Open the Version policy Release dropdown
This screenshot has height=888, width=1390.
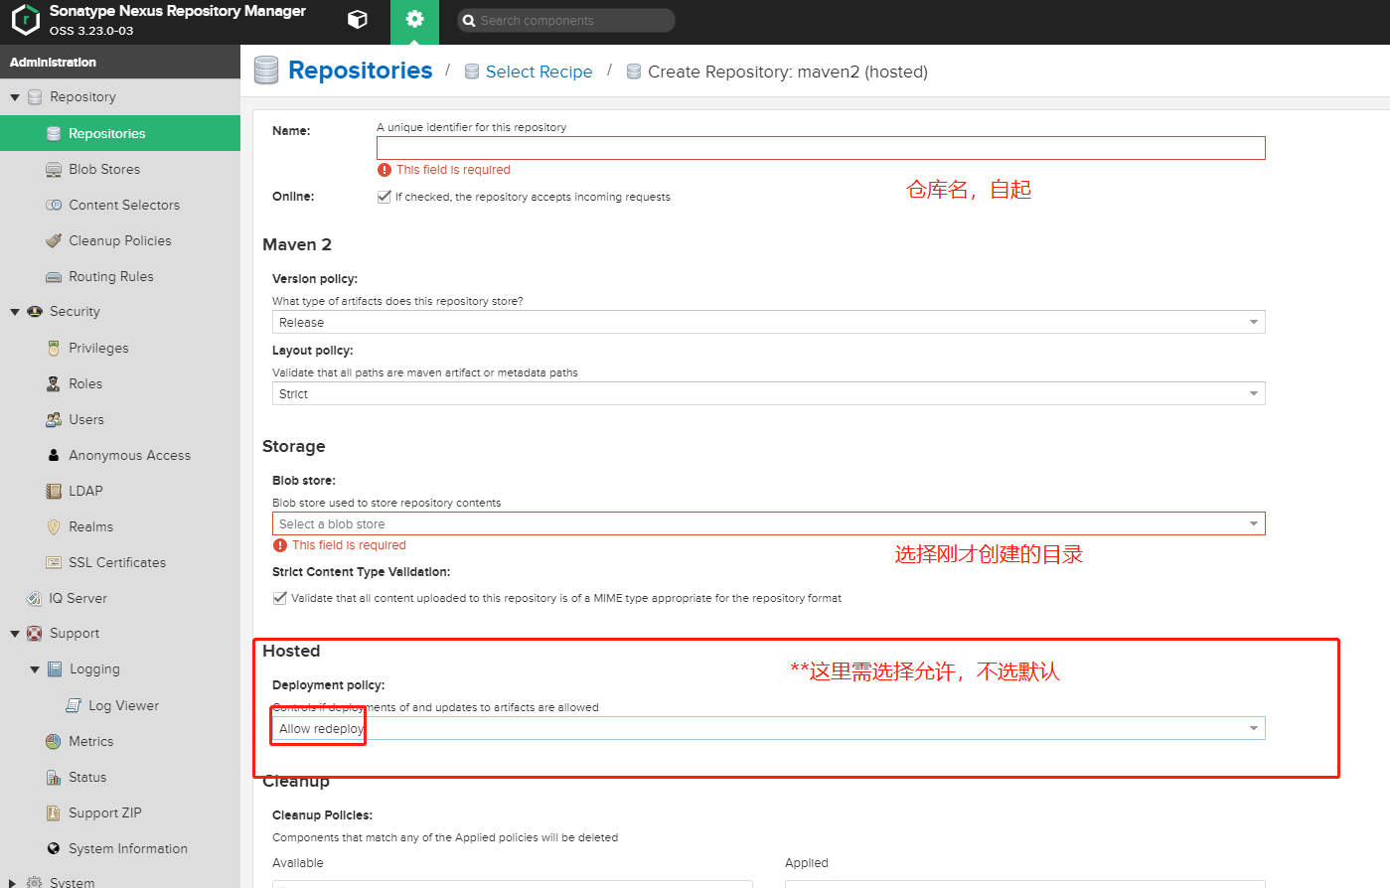tap(768, 322)
